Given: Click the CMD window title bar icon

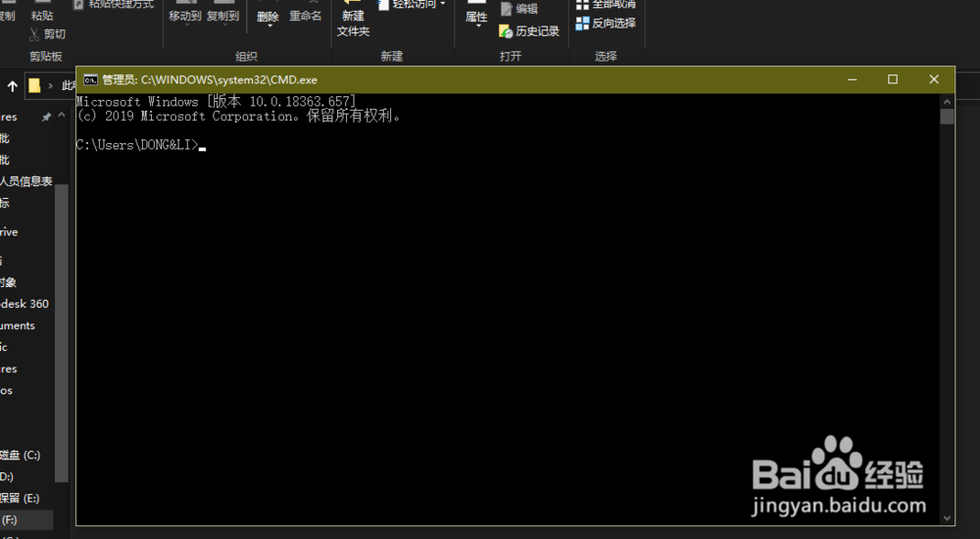Looking at the screenshot, I should point(90,79).
